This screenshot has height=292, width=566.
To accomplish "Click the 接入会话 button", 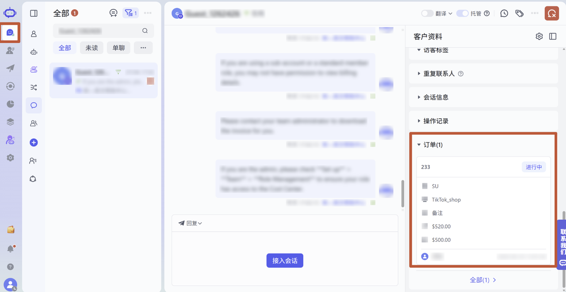I will coord(285,261).
